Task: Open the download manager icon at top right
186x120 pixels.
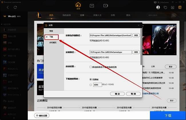Action: pyautogui.click(x=173, y=7)
